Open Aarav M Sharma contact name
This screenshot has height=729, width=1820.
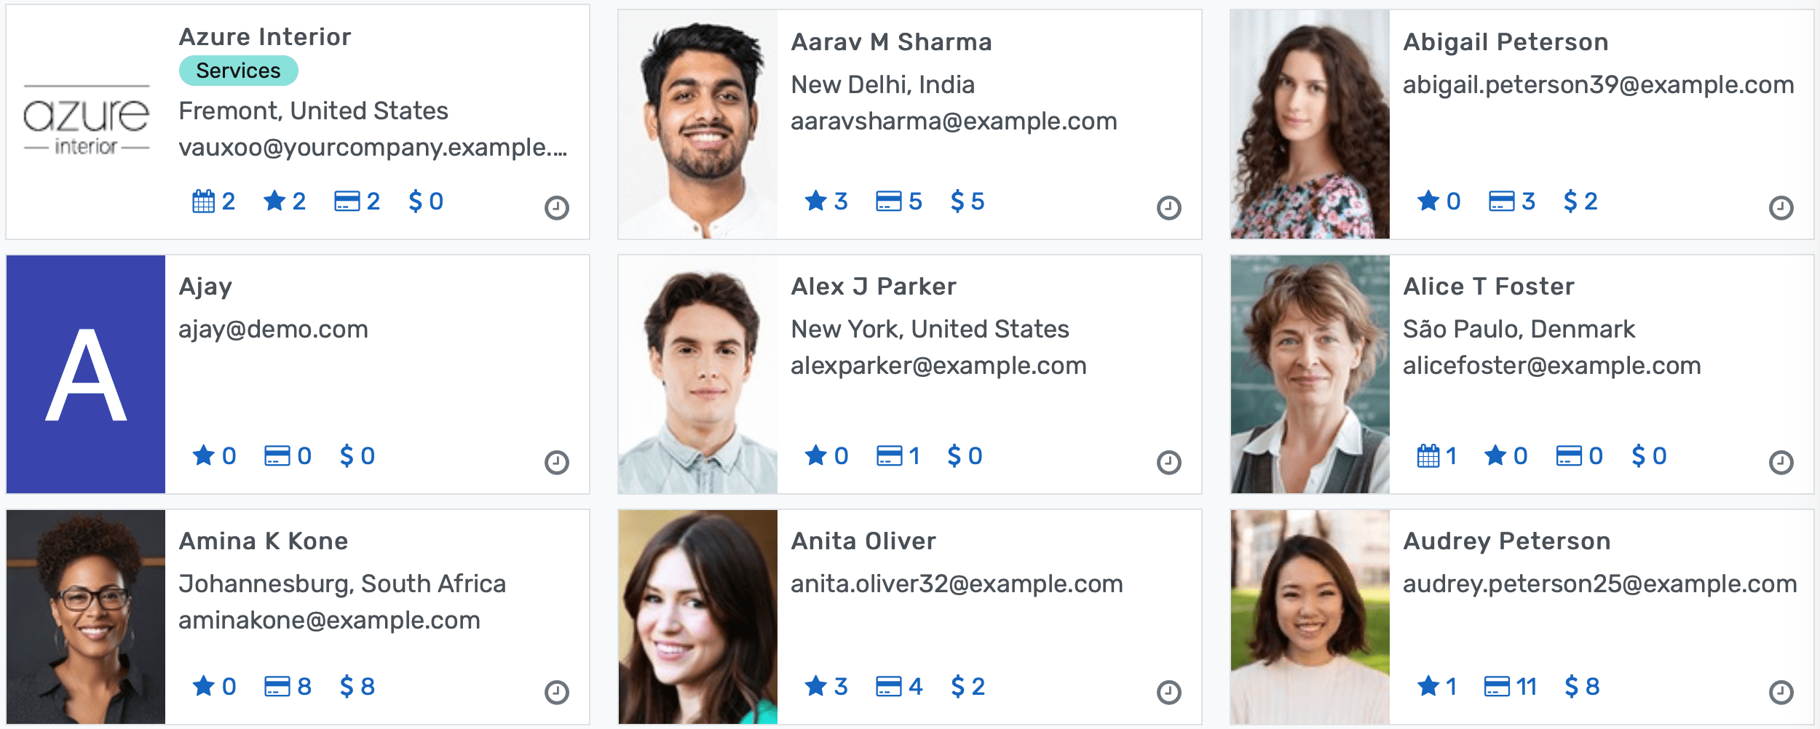891,42
